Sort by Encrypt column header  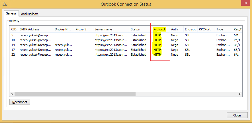(190, 29)
